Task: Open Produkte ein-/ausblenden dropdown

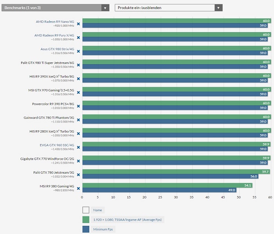Action: (x=169, y=8)
